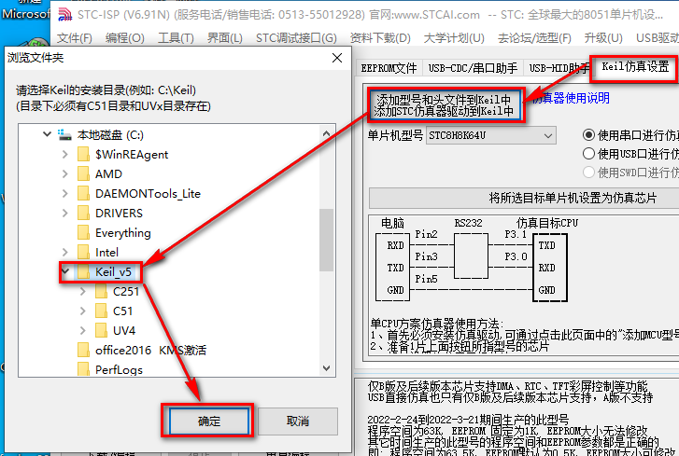679x456 pixels.
Task: Switch to the USB-HID助手 tab
Action: click(x=559, y=68)
